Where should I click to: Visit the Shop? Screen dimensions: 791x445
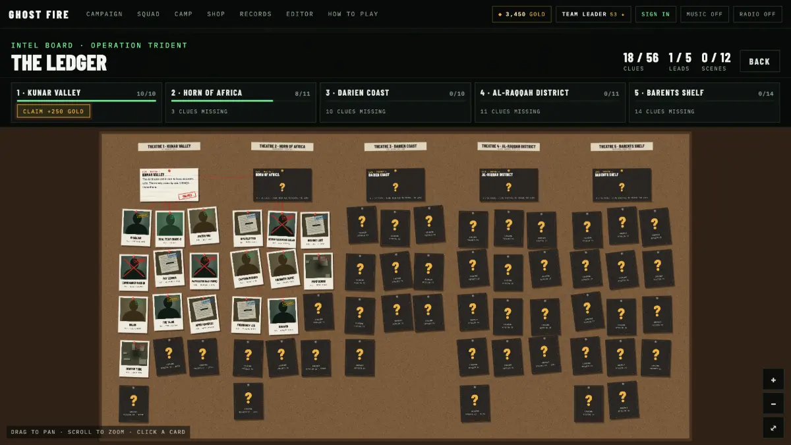click(x=216, y=14)
